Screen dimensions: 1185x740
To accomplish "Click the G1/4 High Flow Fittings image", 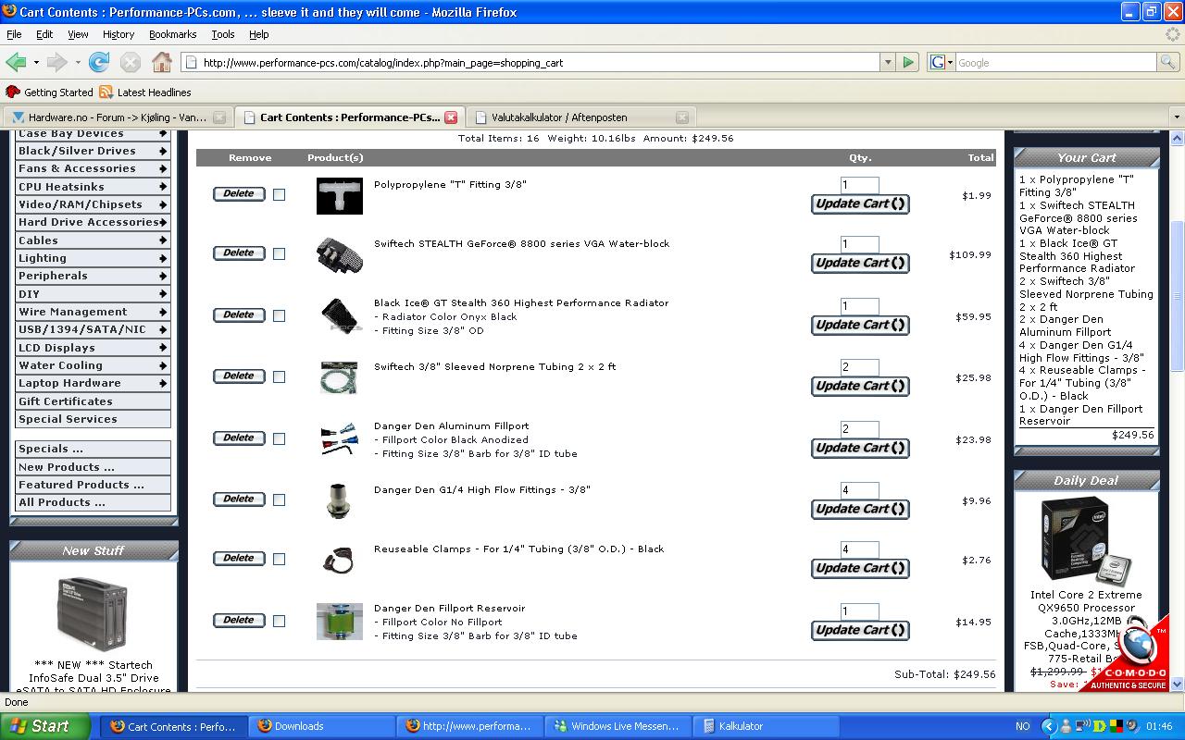I will click(x=340, y=500).
